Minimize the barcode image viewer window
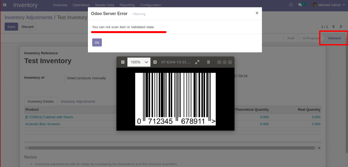Image resolution: width=348 pixels, height=167 pixels. 219,62
